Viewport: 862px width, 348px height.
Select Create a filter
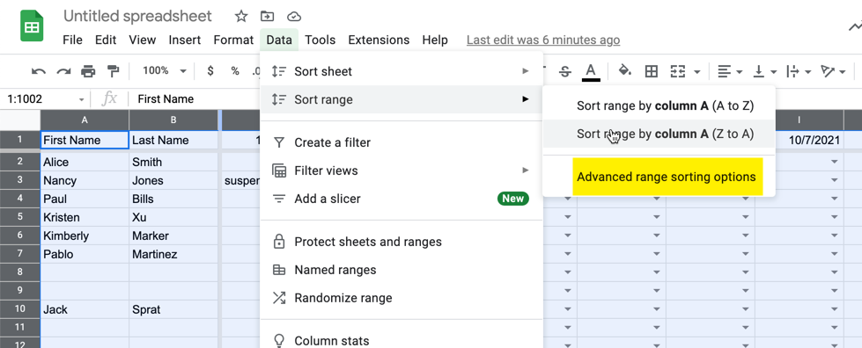pos(402,142)
